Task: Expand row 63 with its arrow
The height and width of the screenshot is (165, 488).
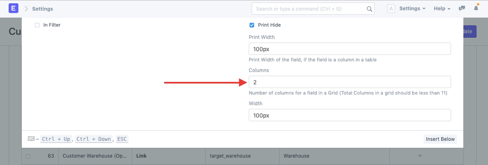Action: point(419,156)
